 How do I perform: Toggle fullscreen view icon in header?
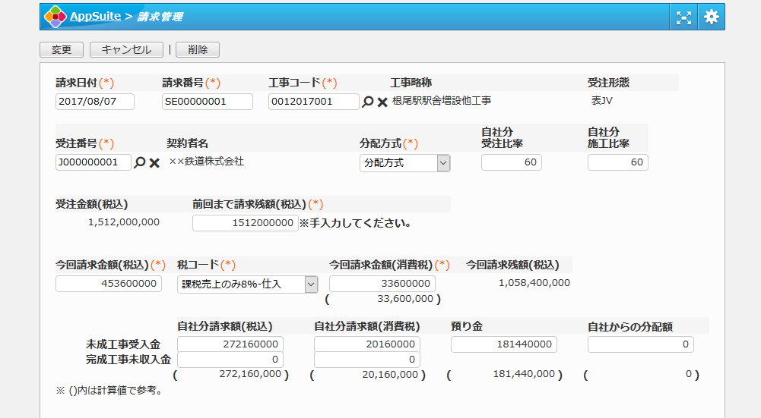[683, 17]
